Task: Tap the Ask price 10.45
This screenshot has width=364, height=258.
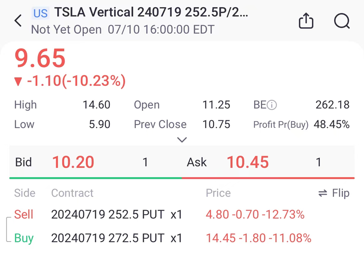Action: (x=247, y=162)
